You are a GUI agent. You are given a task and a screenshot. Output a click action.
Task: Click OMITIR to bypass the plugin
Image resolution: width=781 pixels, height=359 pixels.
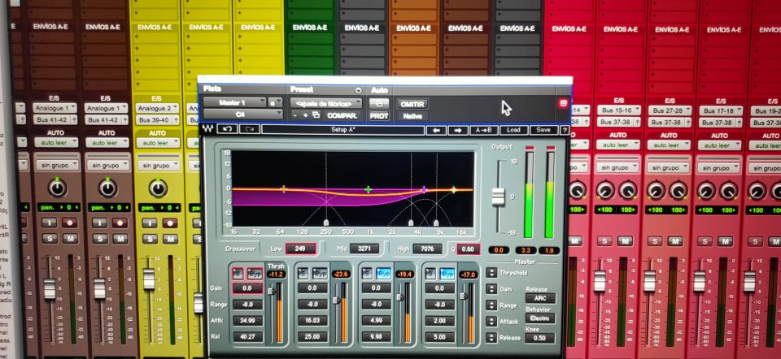click(x=412, y=104)
